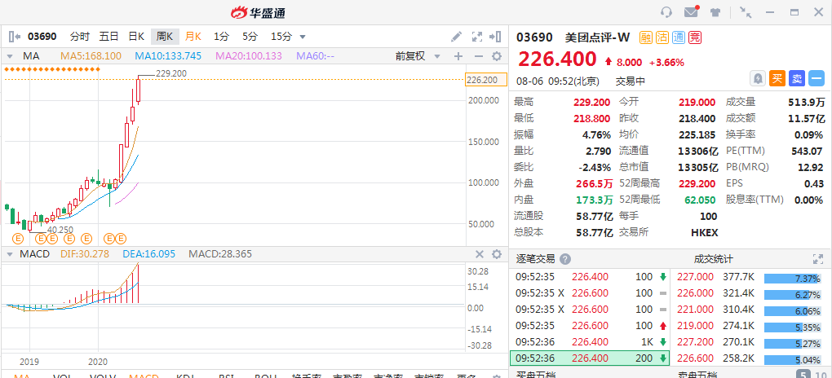
Task: Click the MA60:-- value
Action: 315,56
